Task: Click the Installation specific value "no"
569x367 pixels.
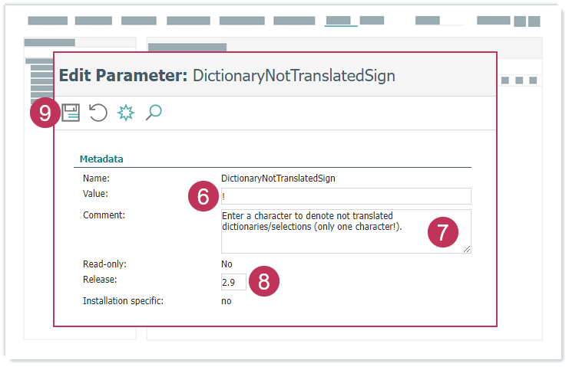Action: click(x=227, y=301)
